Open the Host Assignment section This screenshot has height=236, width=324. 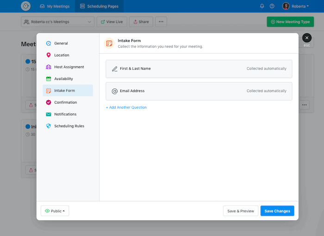tap(68, 67)
